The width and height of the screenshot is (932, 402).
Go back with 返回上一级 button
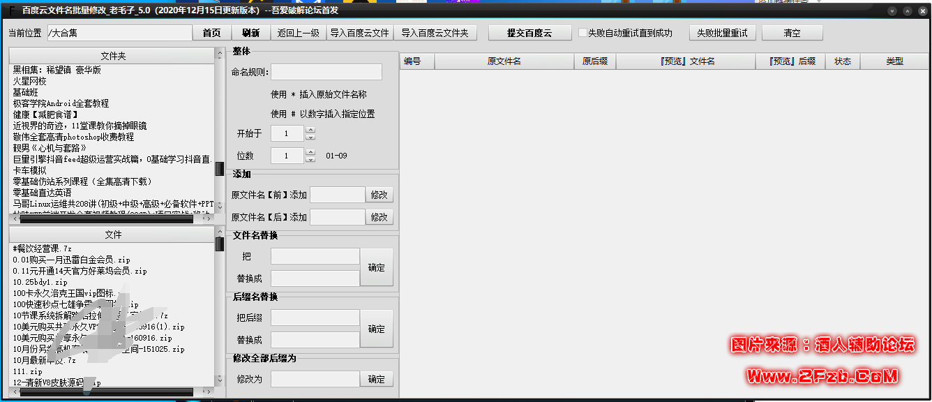(x=298, y=33)
